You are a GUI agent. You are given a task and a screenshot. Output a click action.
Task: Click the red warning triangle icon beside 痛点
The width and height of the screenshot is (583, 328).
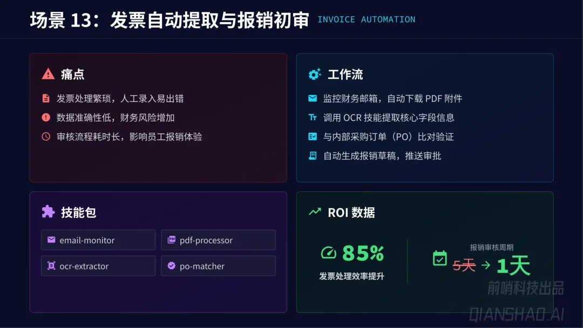click(x=48, y=74)
